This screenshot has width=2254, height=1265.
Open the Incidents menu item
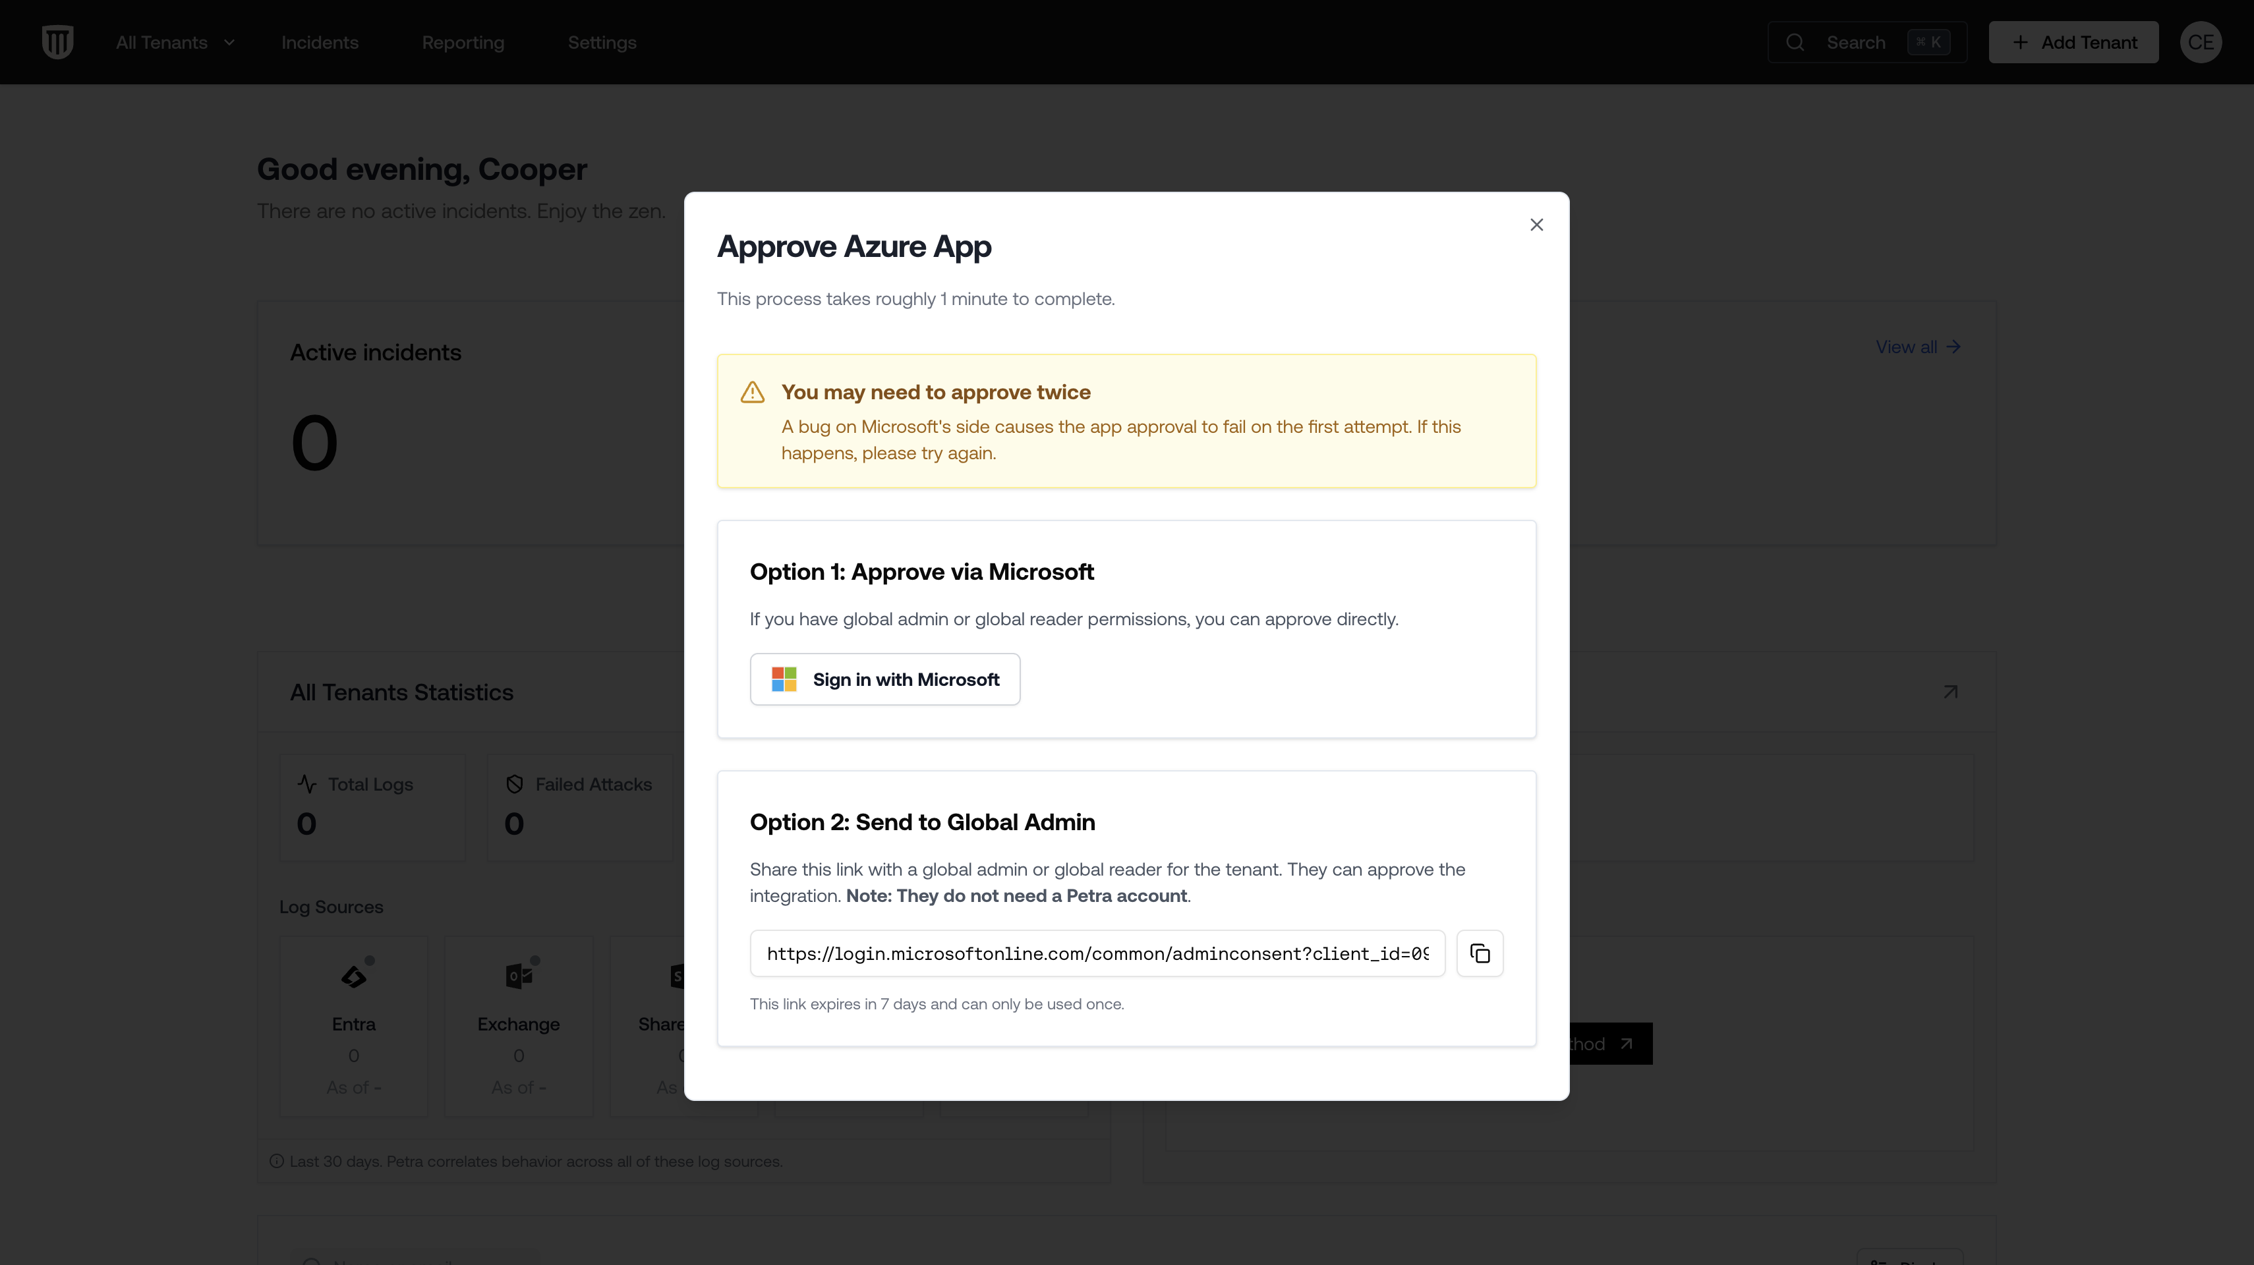point(320,42)
